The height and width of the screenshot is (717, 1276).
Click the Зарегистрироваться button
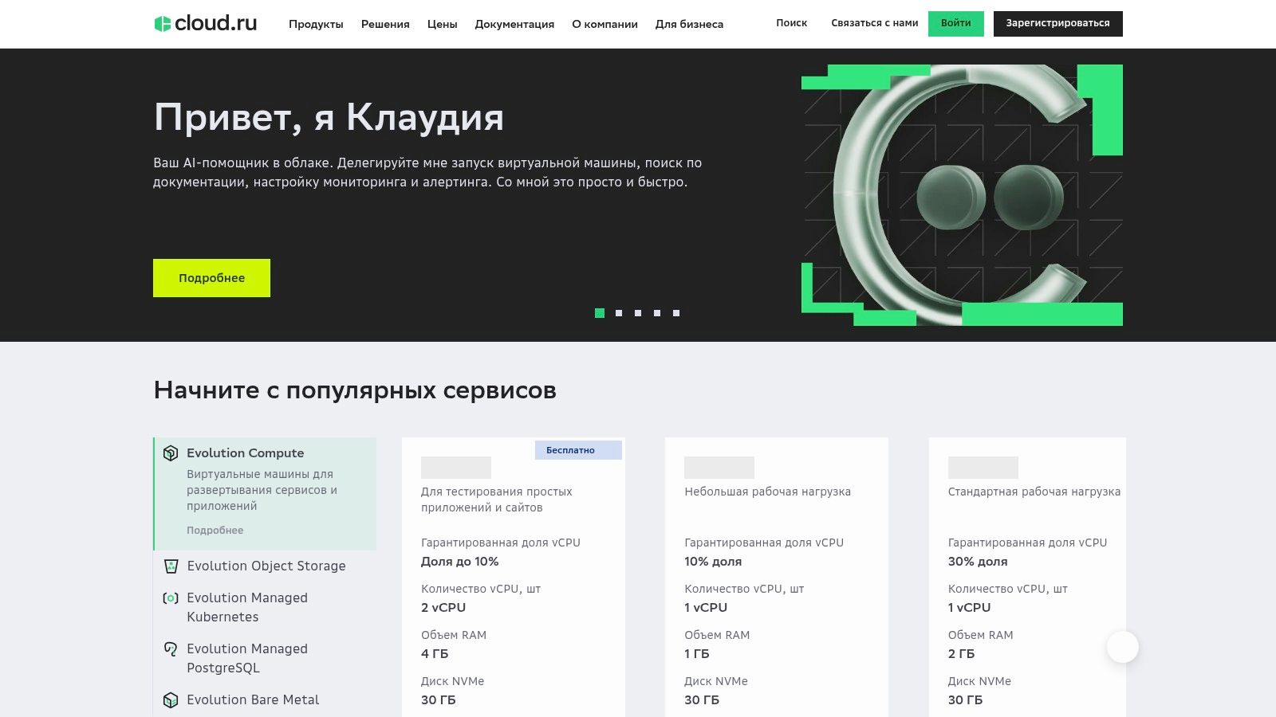click(1057, 24)
